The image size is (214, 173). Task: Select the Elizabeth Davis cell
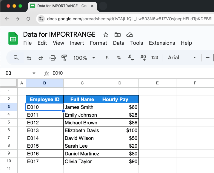coord(82,130)
